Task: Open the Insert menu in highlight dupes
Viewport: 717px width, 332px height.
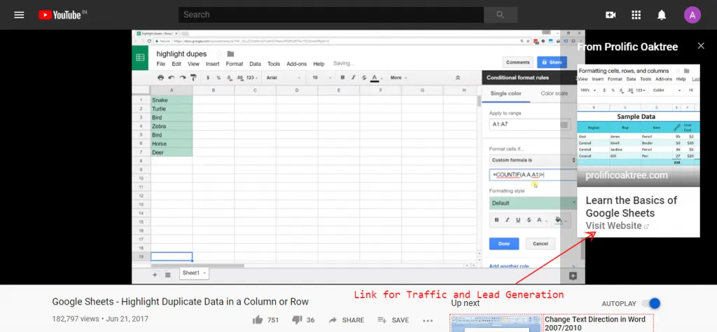Action: pyautogui.click(x=213, y=64)
